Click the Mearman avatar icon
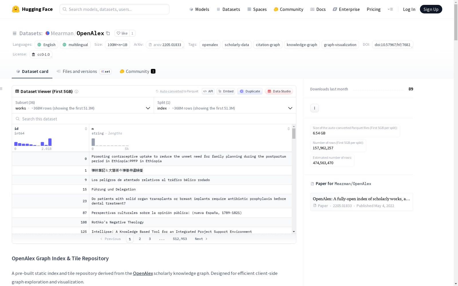This screenshot has height=286, width=458. [48, 33]
